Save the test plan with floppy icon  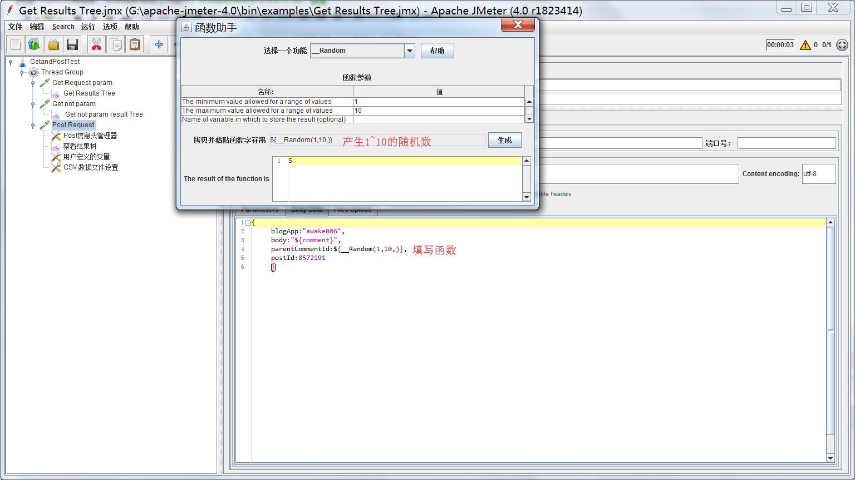point(72,44)
